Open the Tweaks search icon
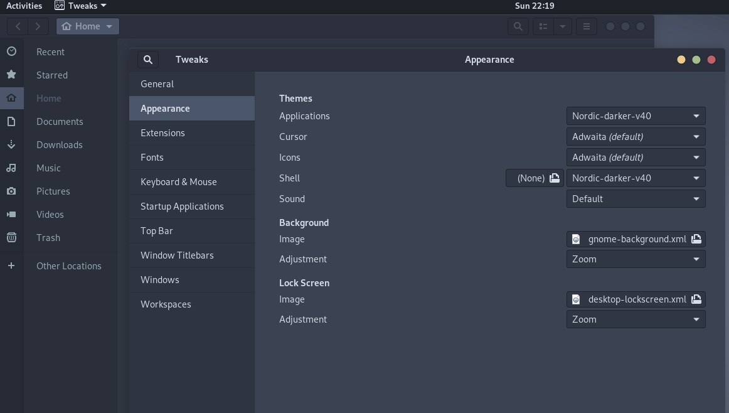 [148, 59]
